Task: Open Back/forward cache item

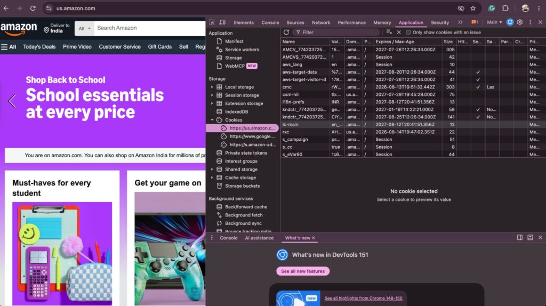Action: point(246,207)
